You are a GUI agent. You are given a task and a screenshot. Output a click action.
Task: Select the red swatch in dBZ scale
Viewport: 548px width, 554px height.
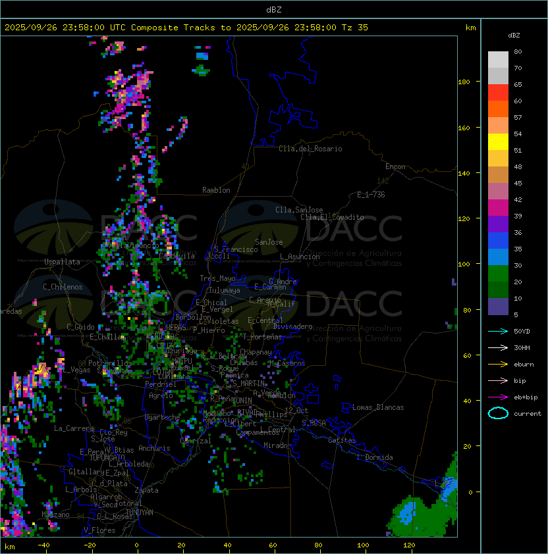click(x=498, y=93)
